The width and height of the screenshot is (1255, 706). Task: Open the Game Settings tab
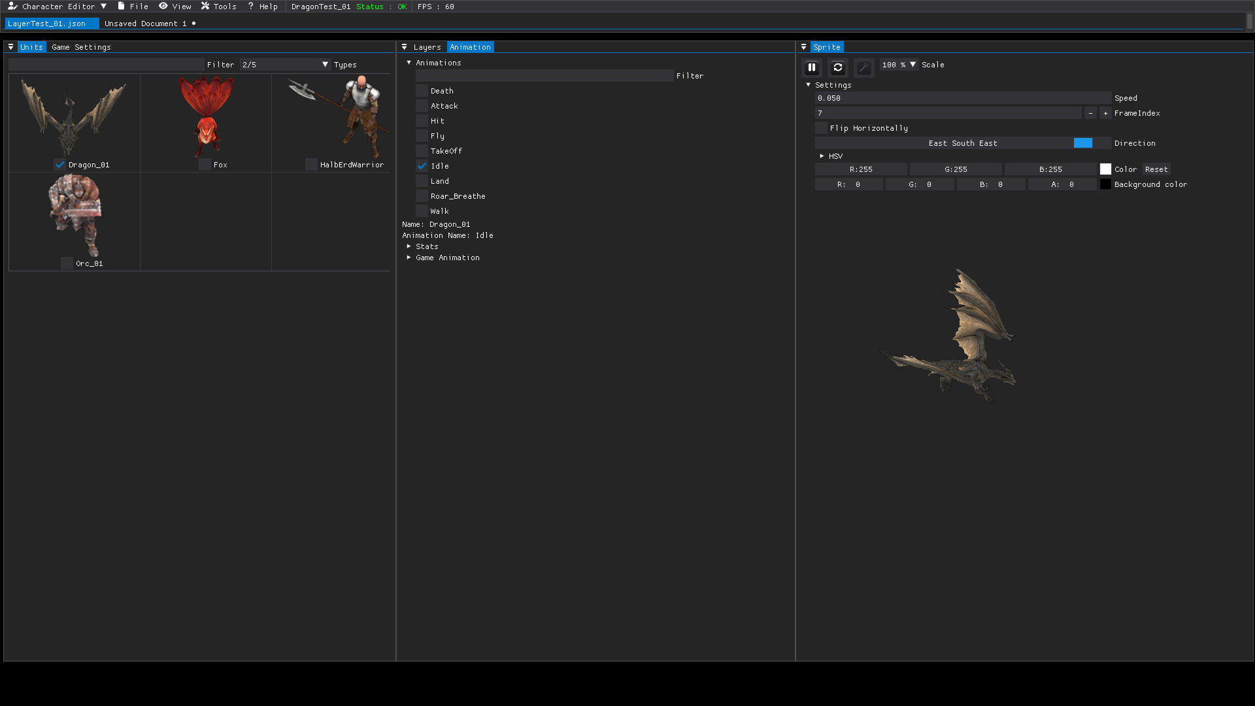pos(82,46)
